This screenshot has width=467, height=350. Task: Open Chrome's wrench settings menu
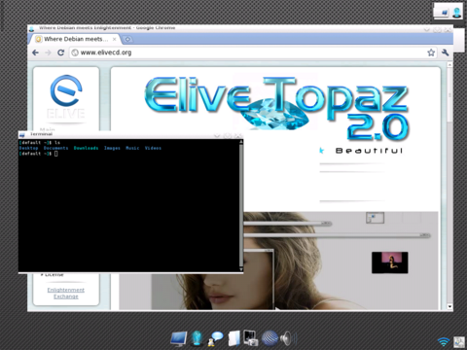point(446,52)
